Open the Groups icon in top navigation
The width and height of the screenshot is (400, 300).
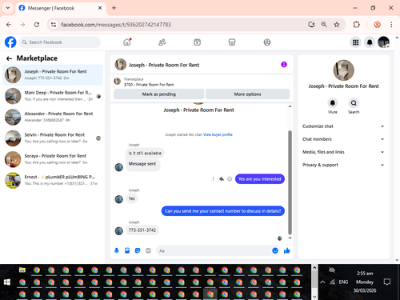[267, 42]
